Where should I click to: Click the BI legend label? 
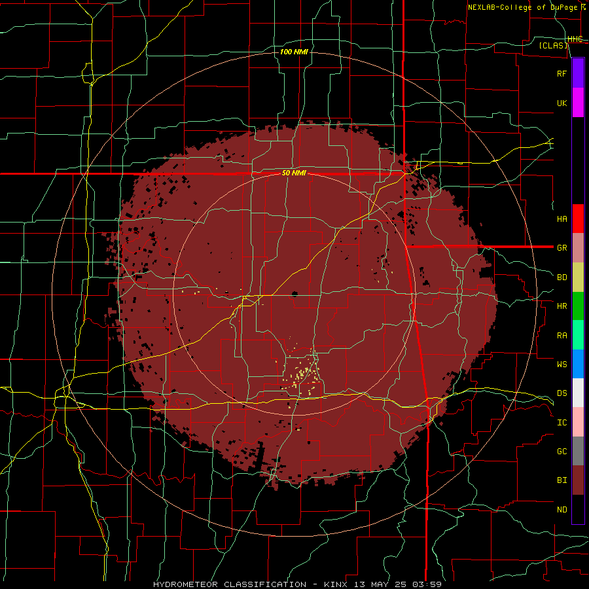coord(562,480)
